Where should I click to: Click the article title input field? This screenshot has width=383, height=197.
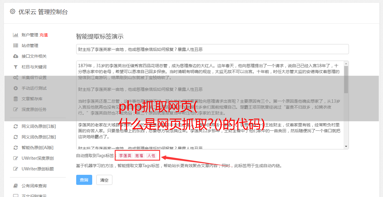click(x=212, y=49)
